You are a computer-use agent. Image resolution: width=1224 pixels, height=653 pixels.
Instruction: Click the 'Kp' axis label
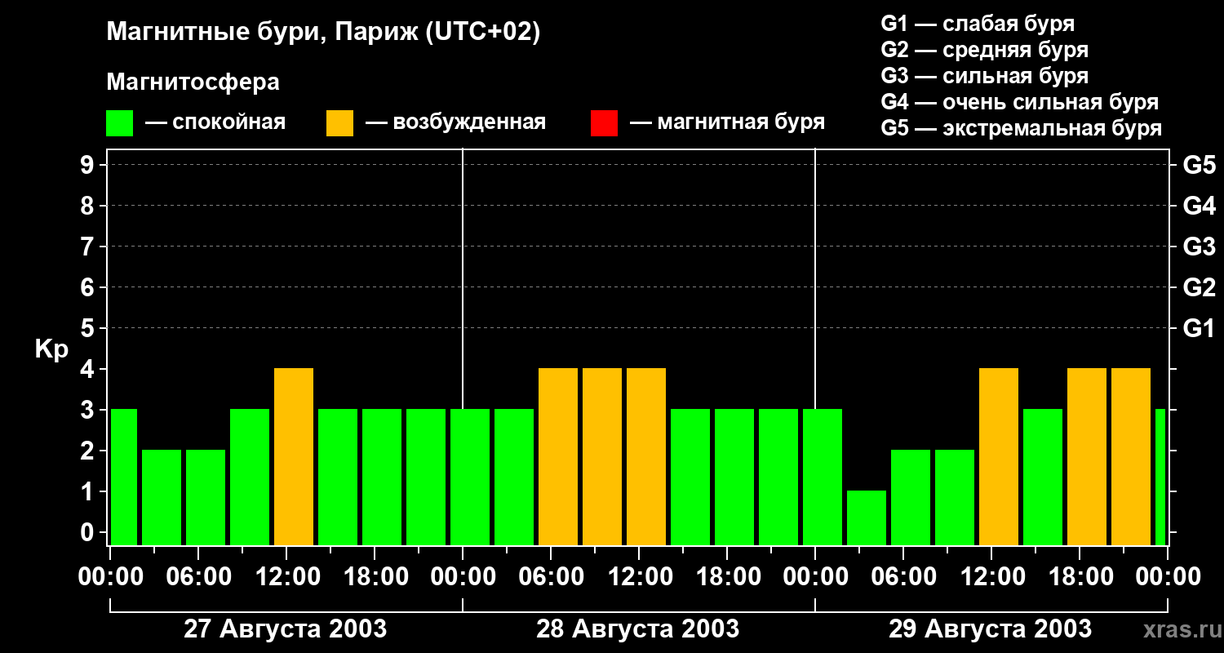[51, 349]
